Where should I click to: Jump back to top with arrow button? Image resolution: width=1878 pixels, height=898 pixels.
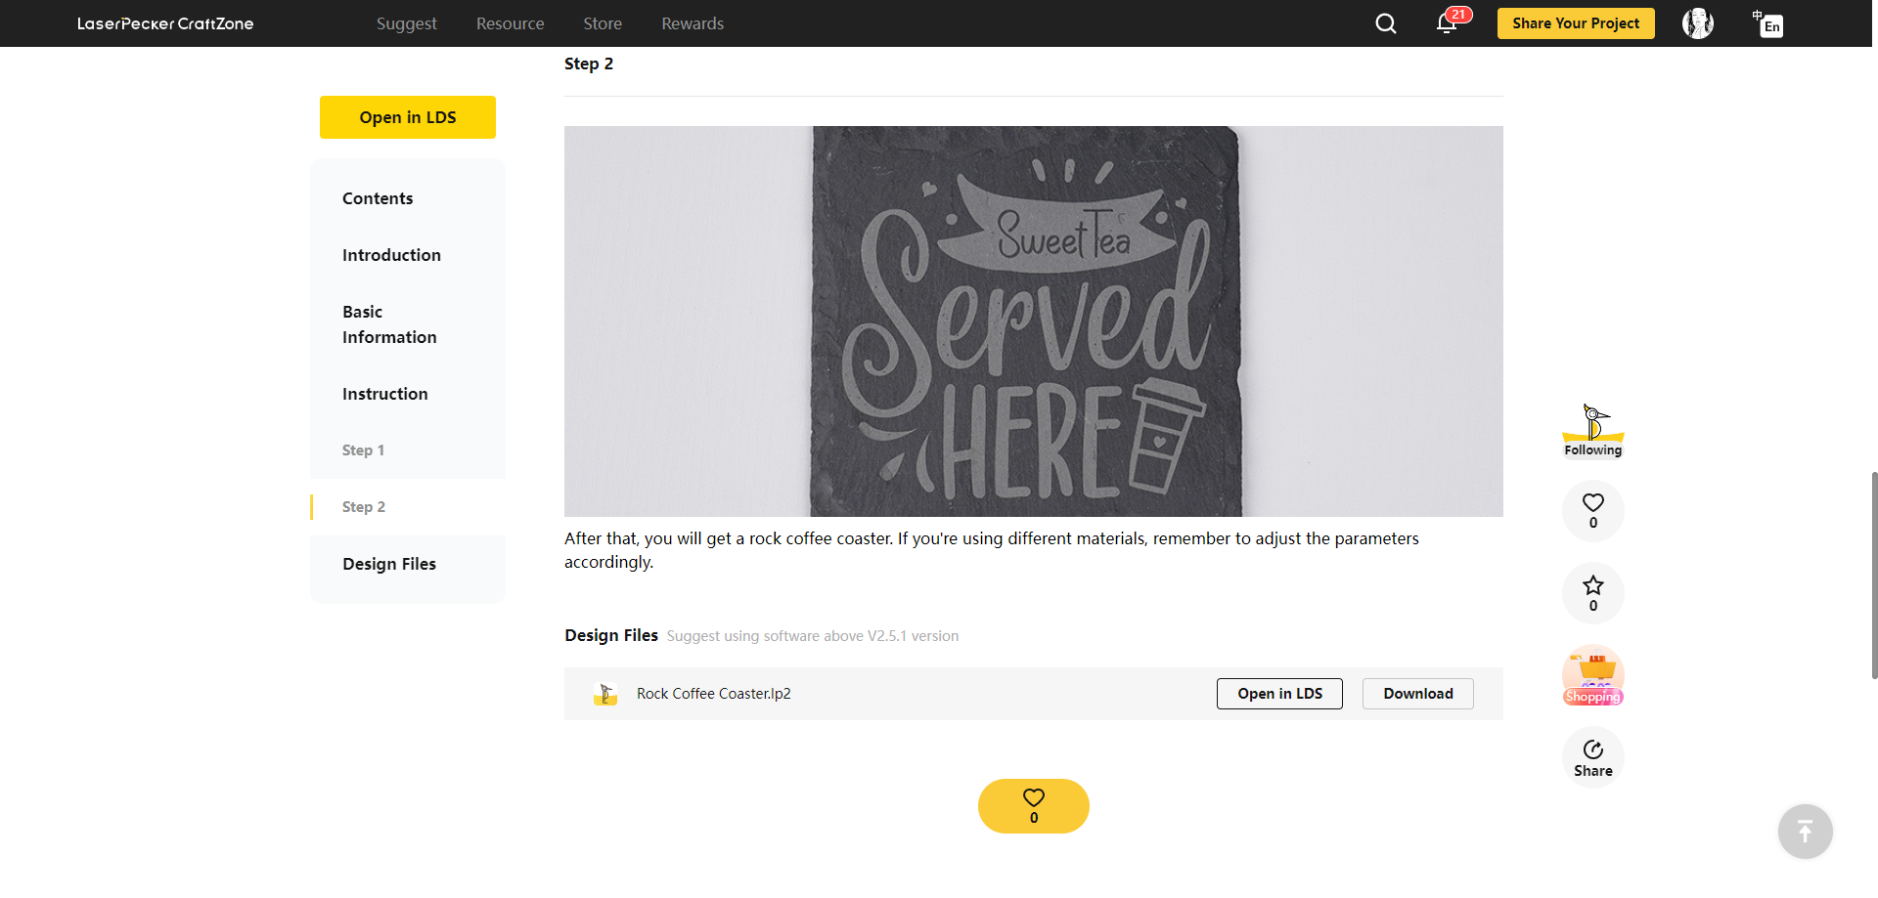pos(1806,832)
